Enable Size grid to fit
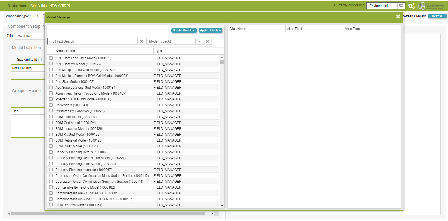Viewport: 448px width, 221px height. (x=40, y=59)
